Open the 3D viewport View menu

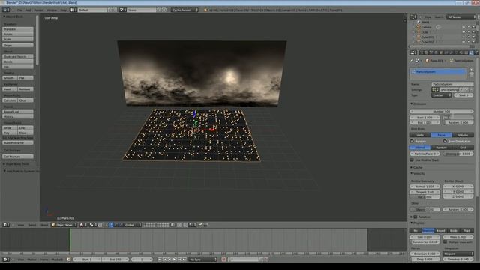coord(20,225)
